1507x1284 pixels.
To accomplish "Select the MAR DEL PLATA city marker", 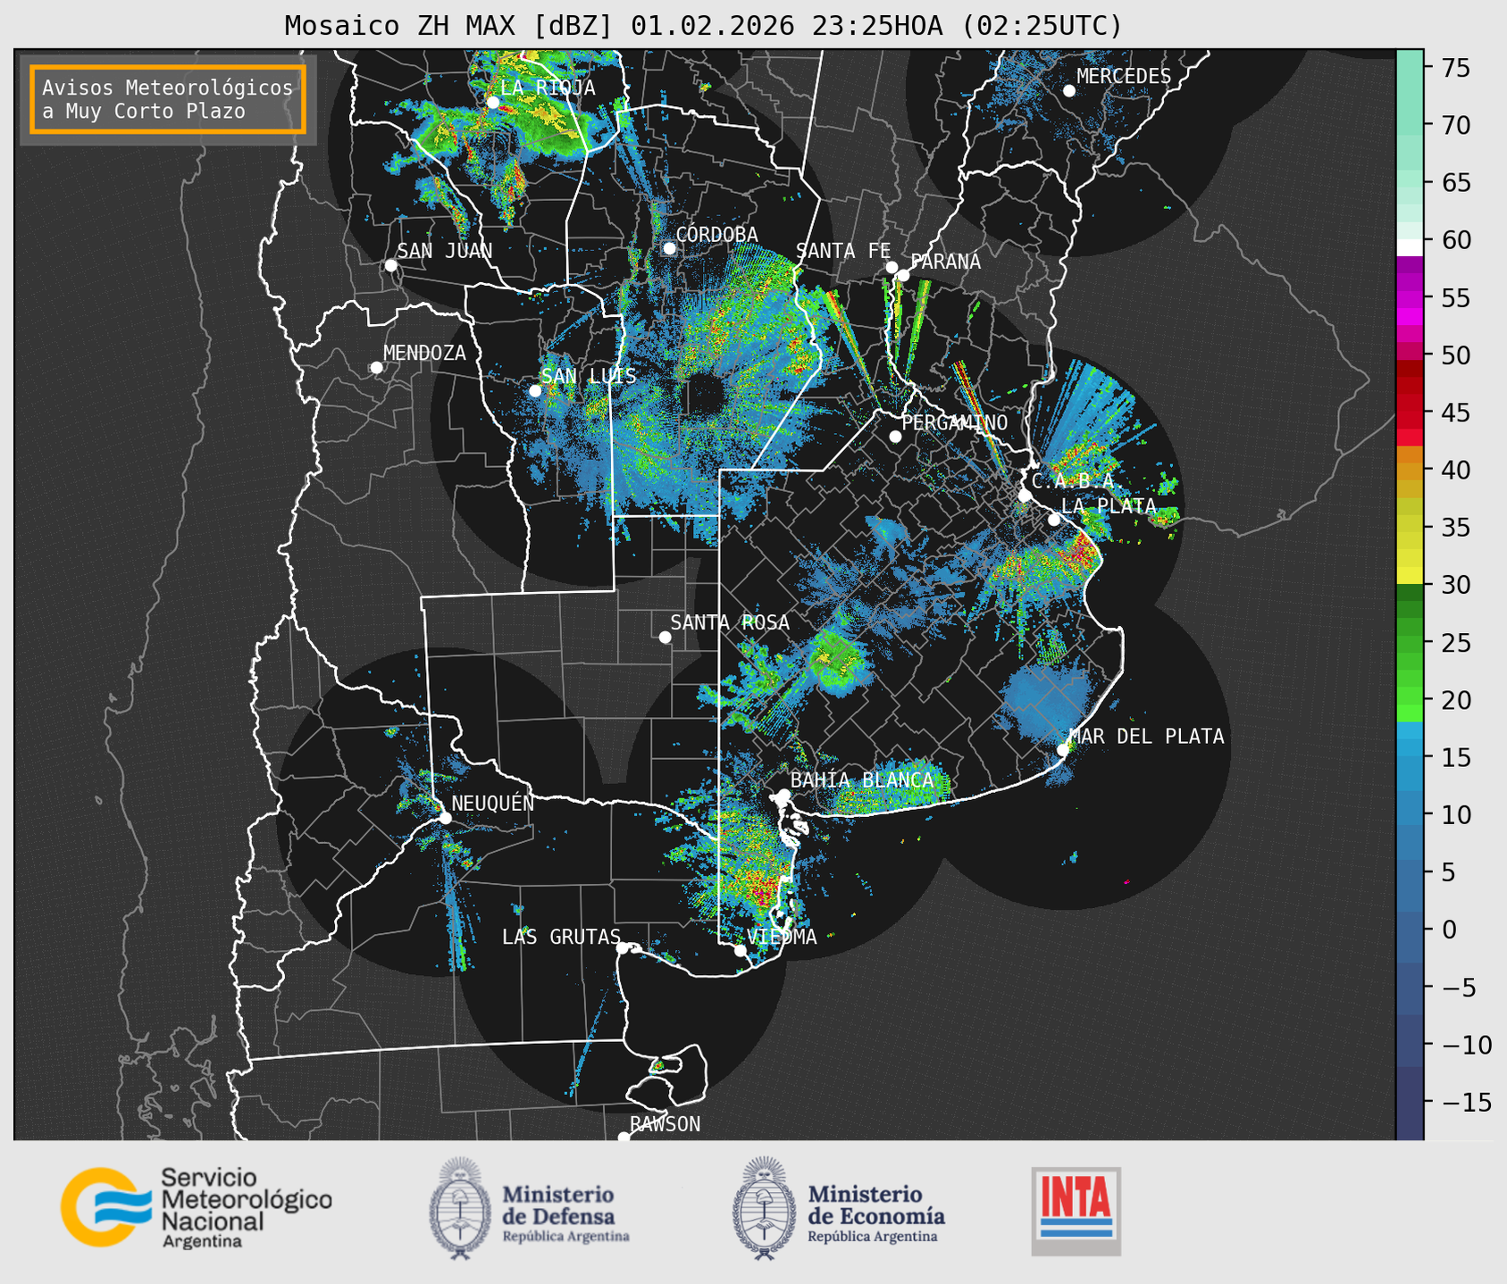I will point(1062,750).
